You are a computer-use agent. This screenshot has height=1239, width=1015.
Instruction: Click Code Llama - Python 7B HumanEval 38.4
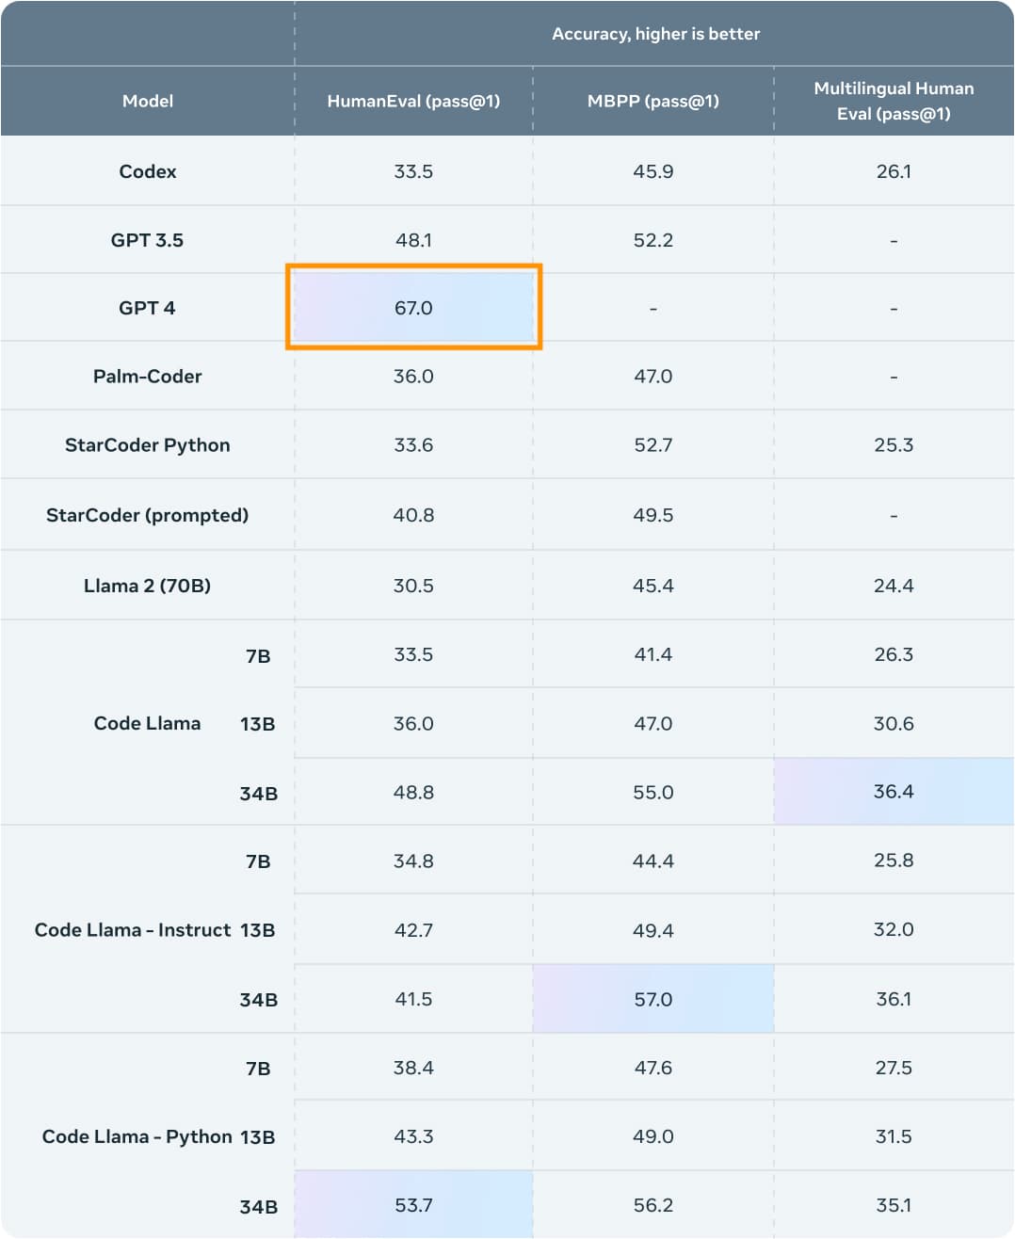point(413,1068)
